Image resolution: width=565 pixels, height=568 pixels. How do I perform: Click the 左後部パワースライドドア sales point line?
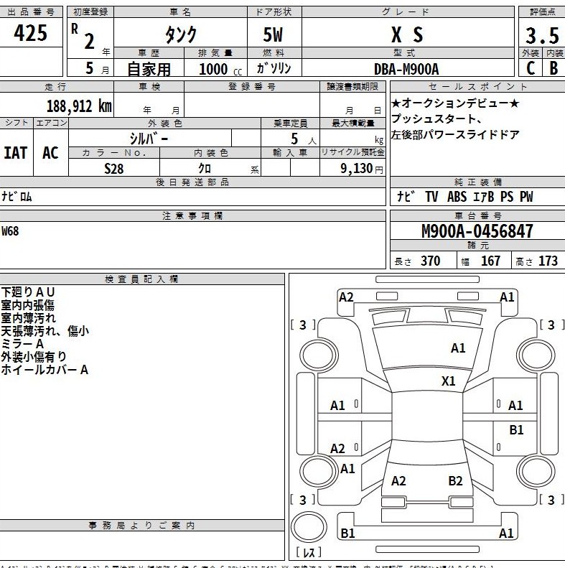tap(455, 135)
